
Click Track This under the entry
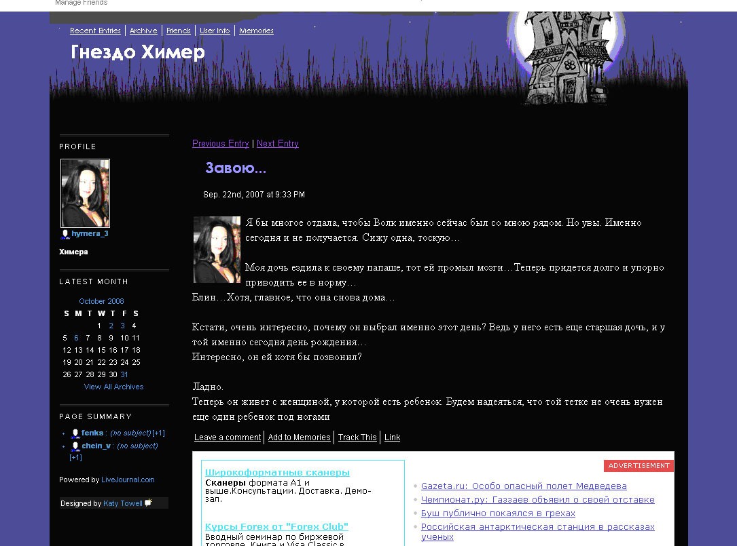357,437
